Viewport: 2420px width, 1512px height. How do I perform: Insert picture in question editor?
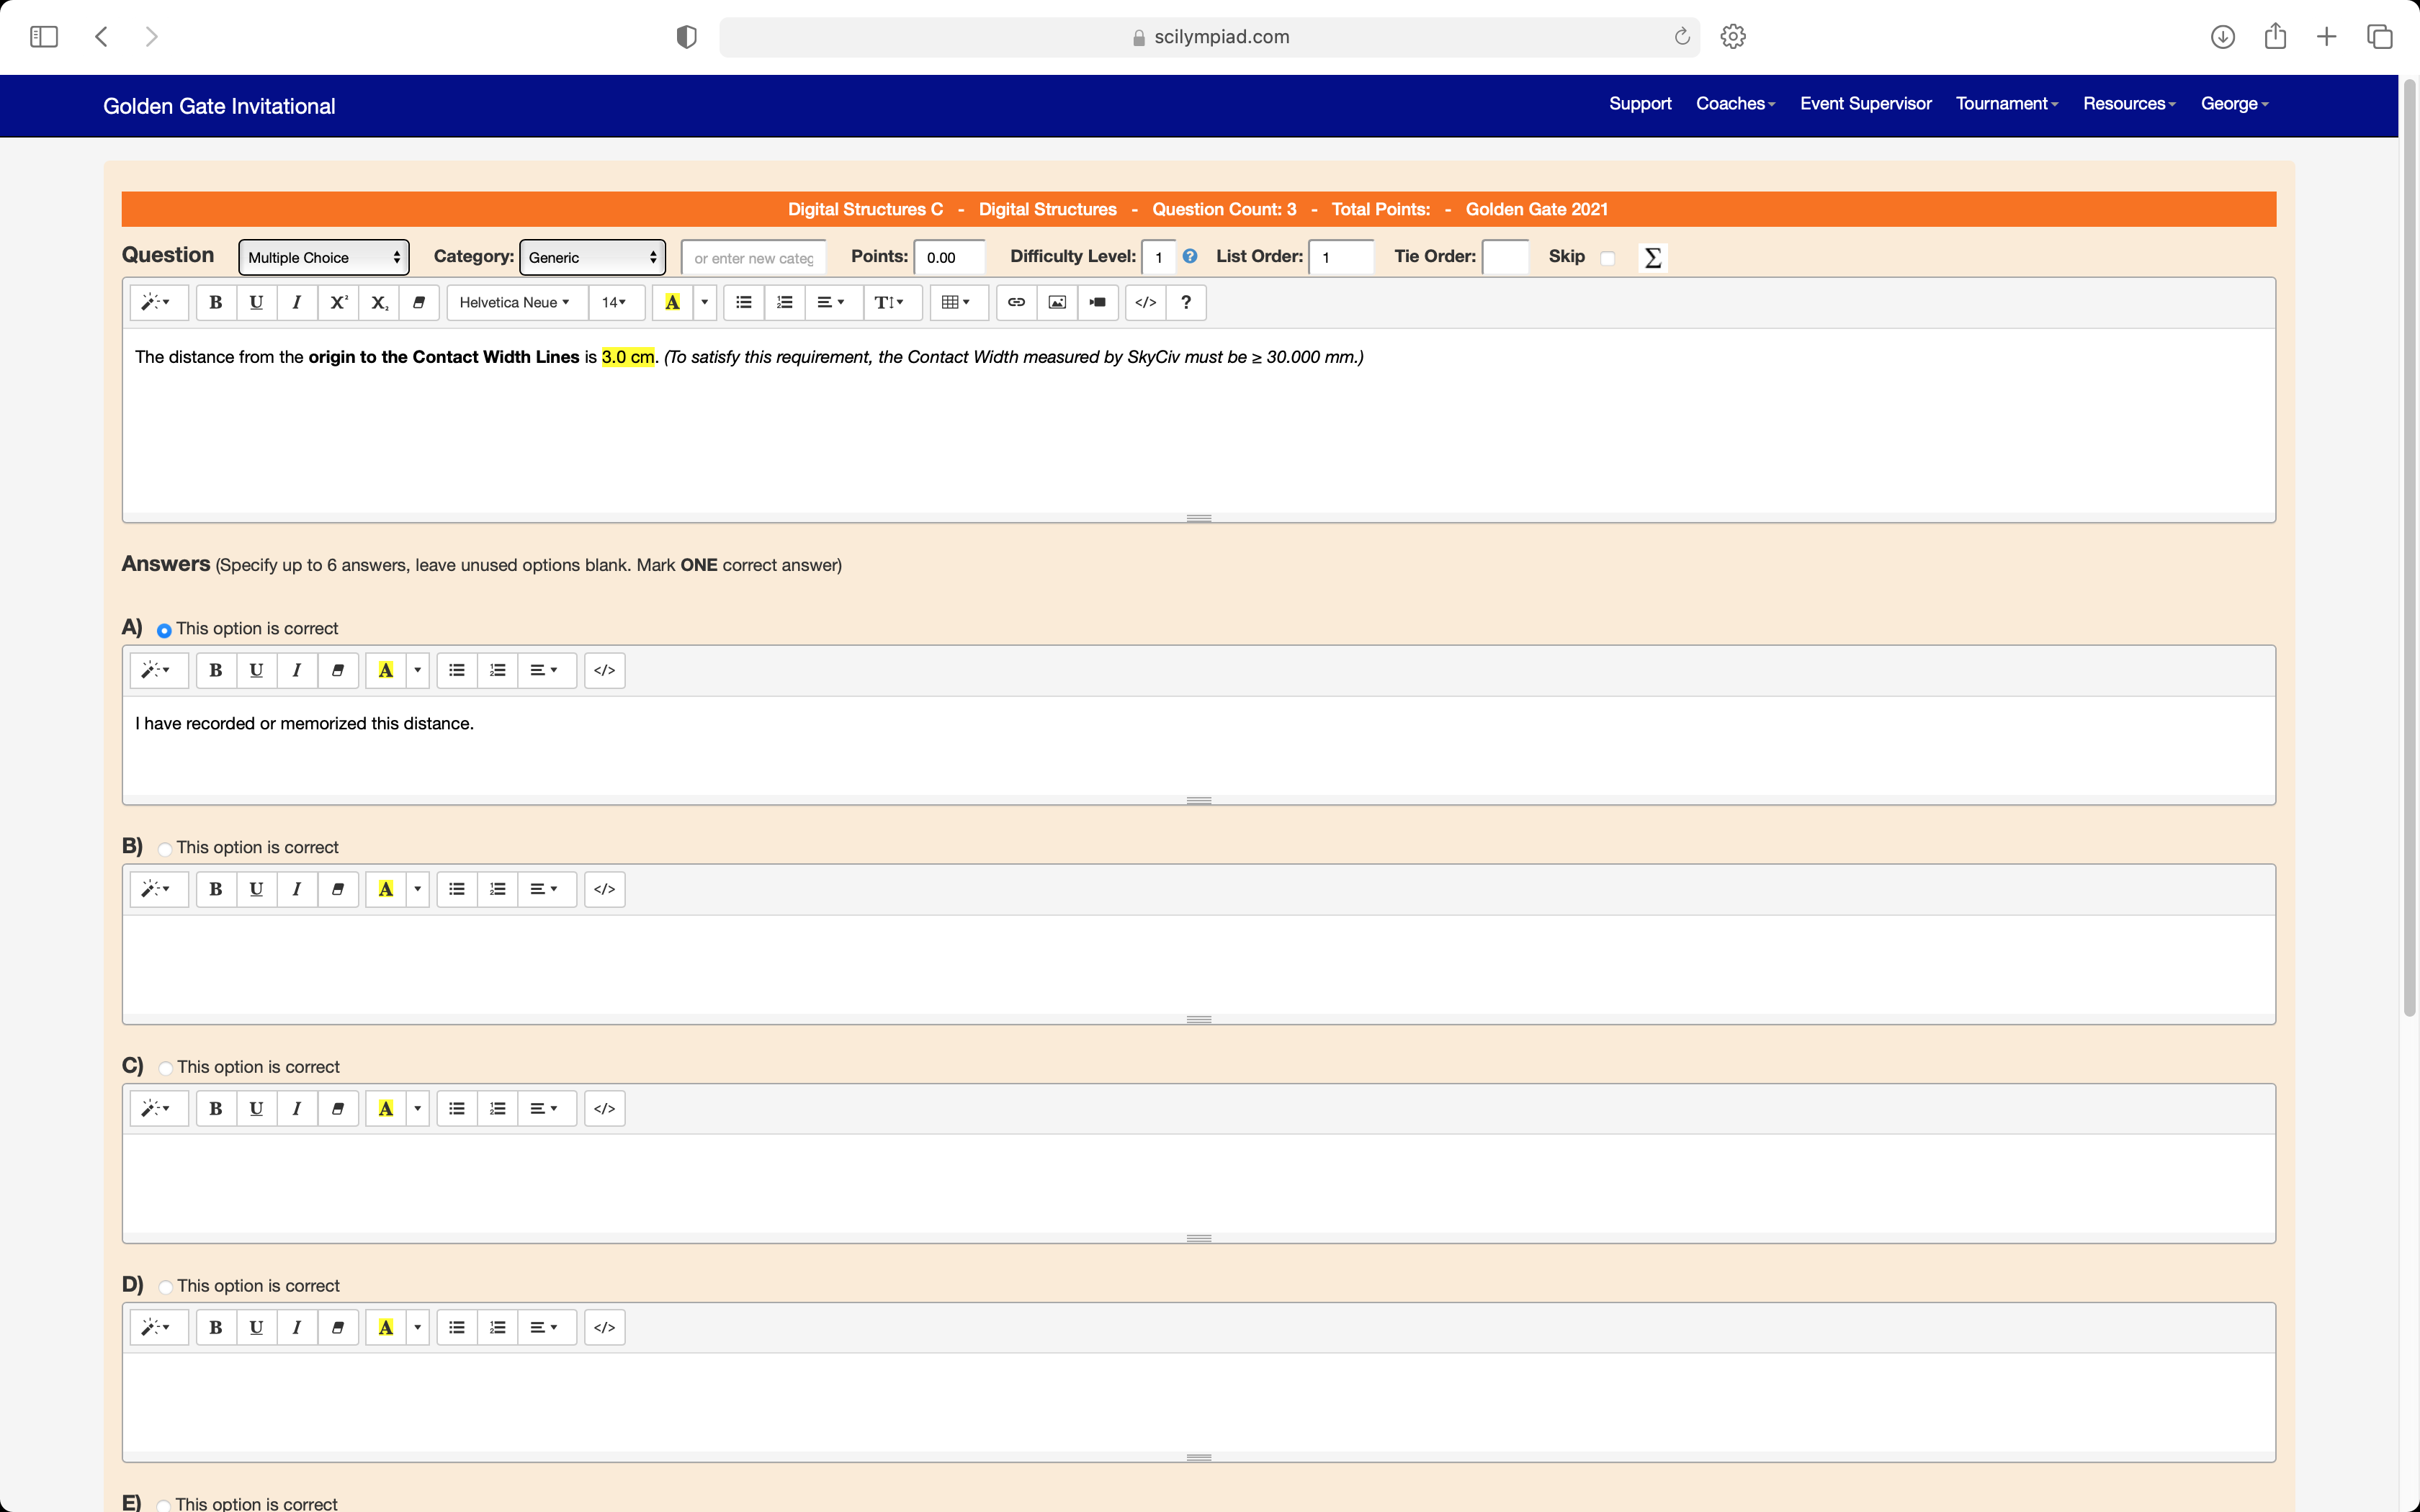(1057, 302)
